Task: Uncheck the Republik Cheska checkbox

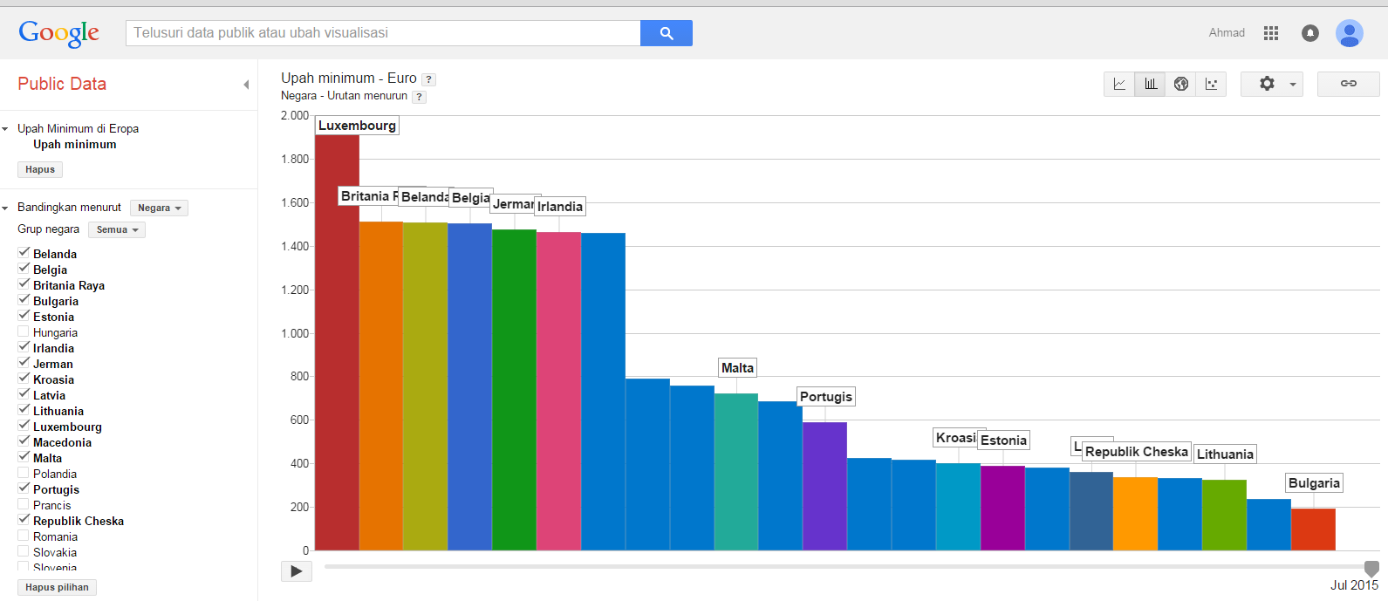Action: click(x=24, y=520)
